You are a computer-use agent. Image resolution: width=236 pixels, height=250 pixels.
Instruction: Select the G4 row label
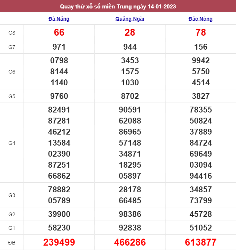click(x=12, y=143)
